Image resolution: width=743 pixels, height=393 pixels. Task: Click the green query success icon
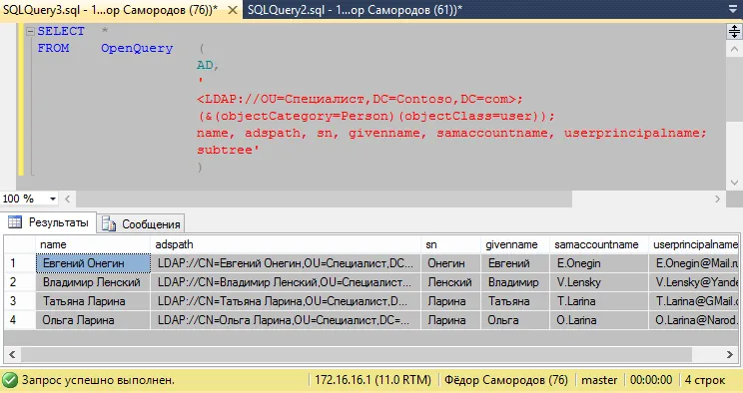point(9,380)
